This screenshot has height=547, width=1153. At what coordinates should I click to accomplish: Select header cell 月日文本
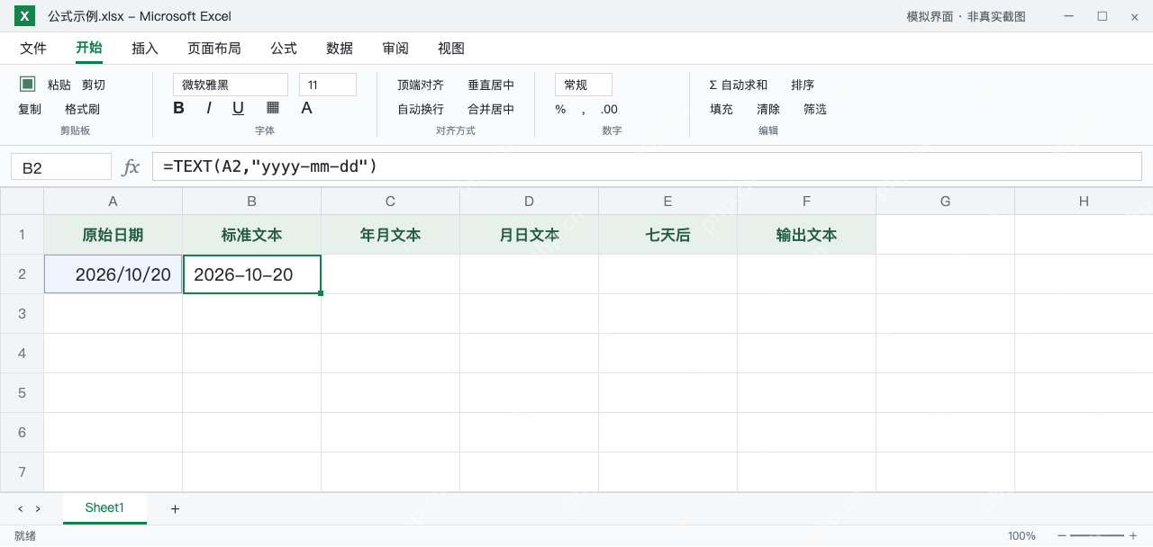530,235
